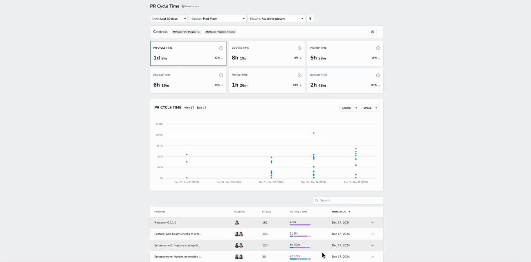Image resolution: width=531 pixels, height=262 pixels.
Task: Select the Deploy Time metric card
Action: 345,81
